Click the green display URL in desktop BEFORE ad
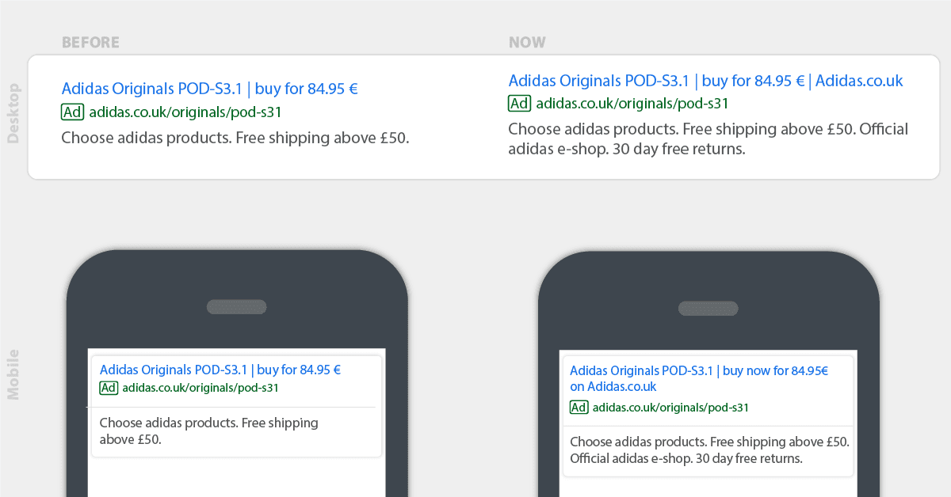 coord(185,112)
